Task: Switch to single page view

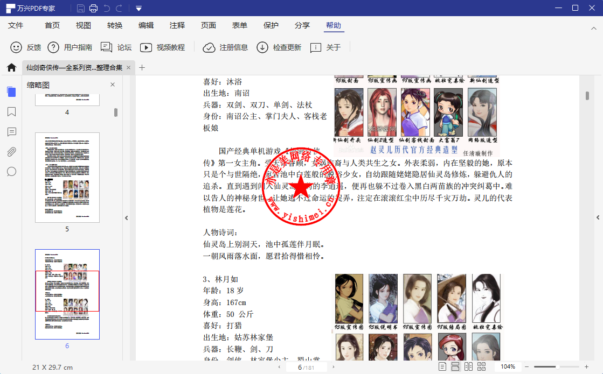Action: (442, 366)
